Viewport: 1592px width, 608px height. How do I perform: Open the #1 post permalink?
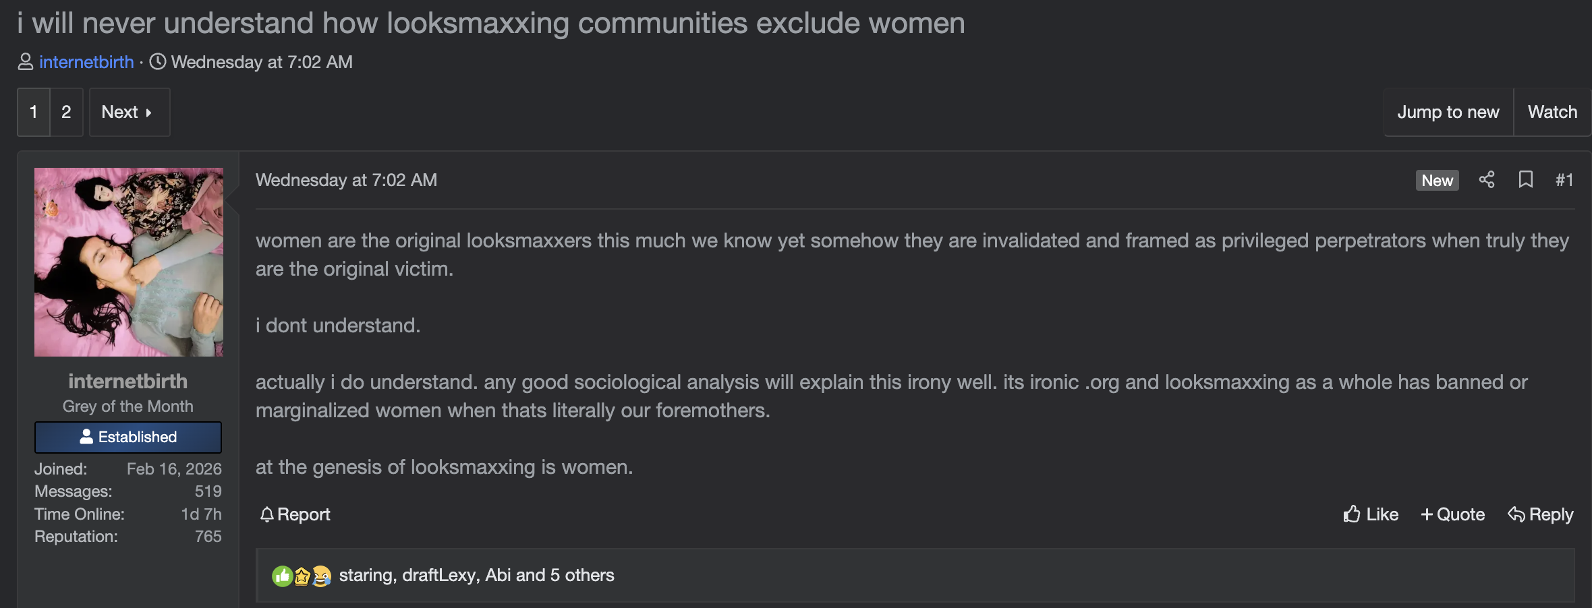(1564, 180)
